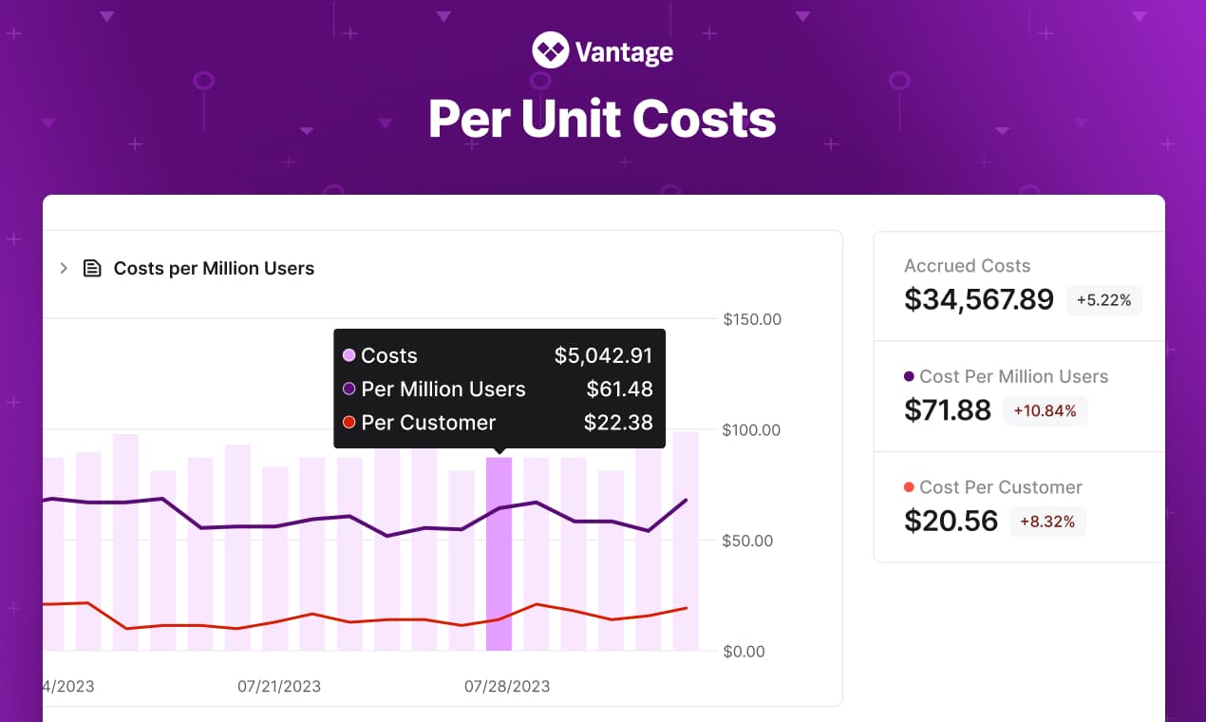Collapse the Costs per Million Users report
The width and height of the screenshot is (1206, 722).
point(63,268)
